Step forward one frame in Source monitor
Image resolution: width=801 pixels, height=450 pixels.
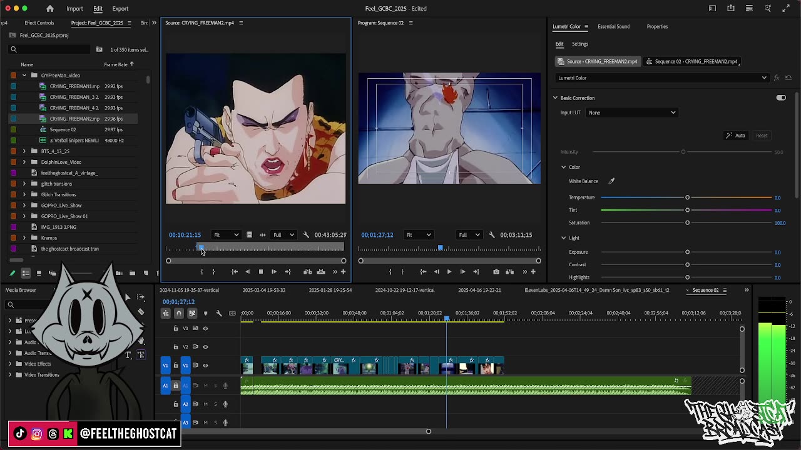[273, 272]
